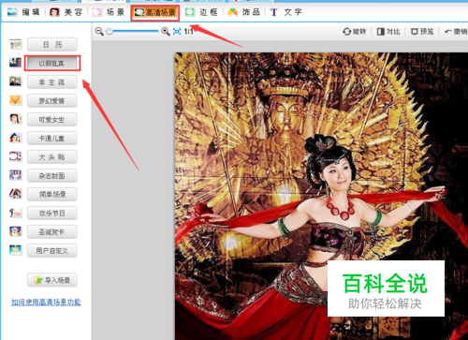Open the 场景 tab
Image resolution: width=468 pixels, height=340 pixels.
[109, 12]
